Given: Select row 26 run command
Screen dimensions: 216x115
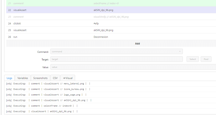Looking at the screenshot, I should click(x=111, y=37).
